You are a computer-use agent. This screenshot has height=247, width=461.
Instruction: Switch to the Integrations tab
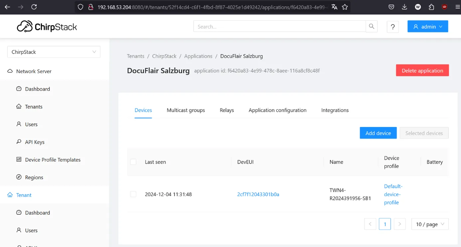coord(335,110)
